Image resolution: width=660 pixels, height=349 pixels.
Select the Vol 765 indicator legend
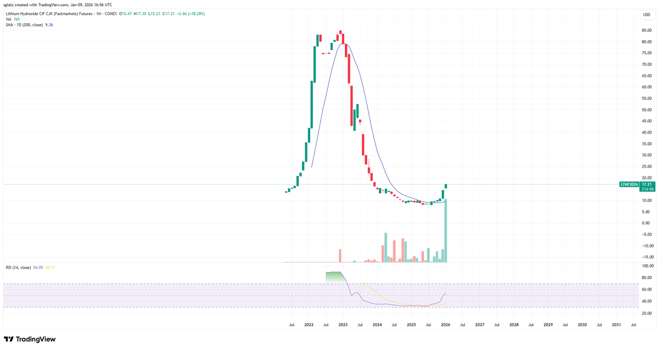tap(12, 19)
